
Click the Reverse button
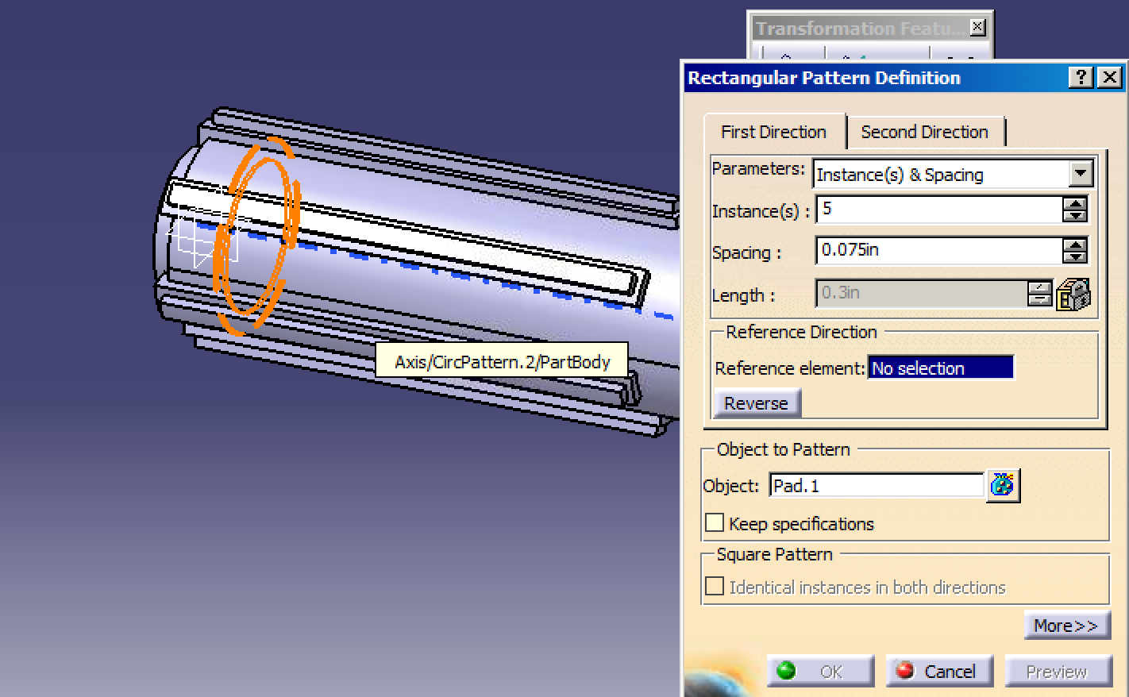pyautogui.click(x=757, y=403)
